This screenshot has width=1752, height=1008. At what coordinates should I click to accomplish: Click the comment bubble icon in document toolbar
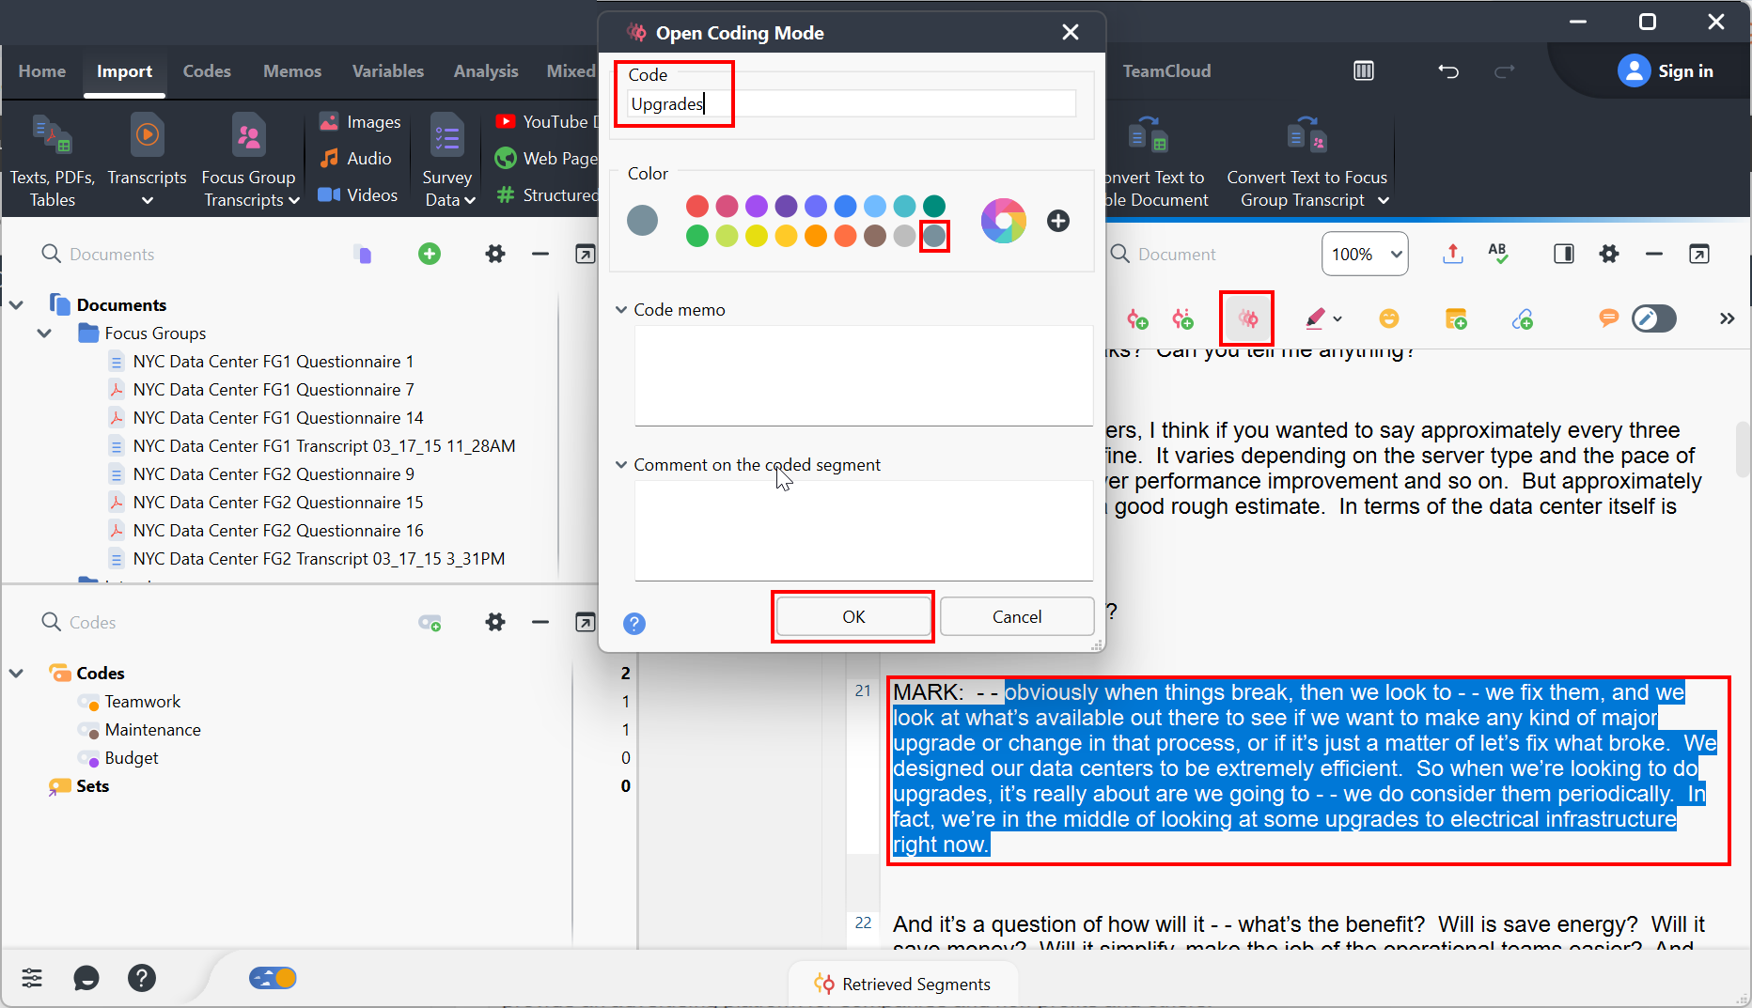pos(1608,318)
